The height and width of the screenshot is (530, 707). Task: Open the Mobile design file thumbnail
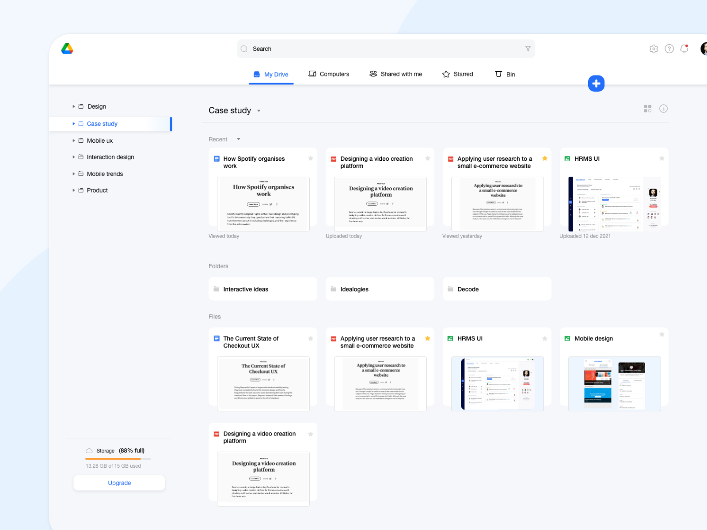(613, 383)
